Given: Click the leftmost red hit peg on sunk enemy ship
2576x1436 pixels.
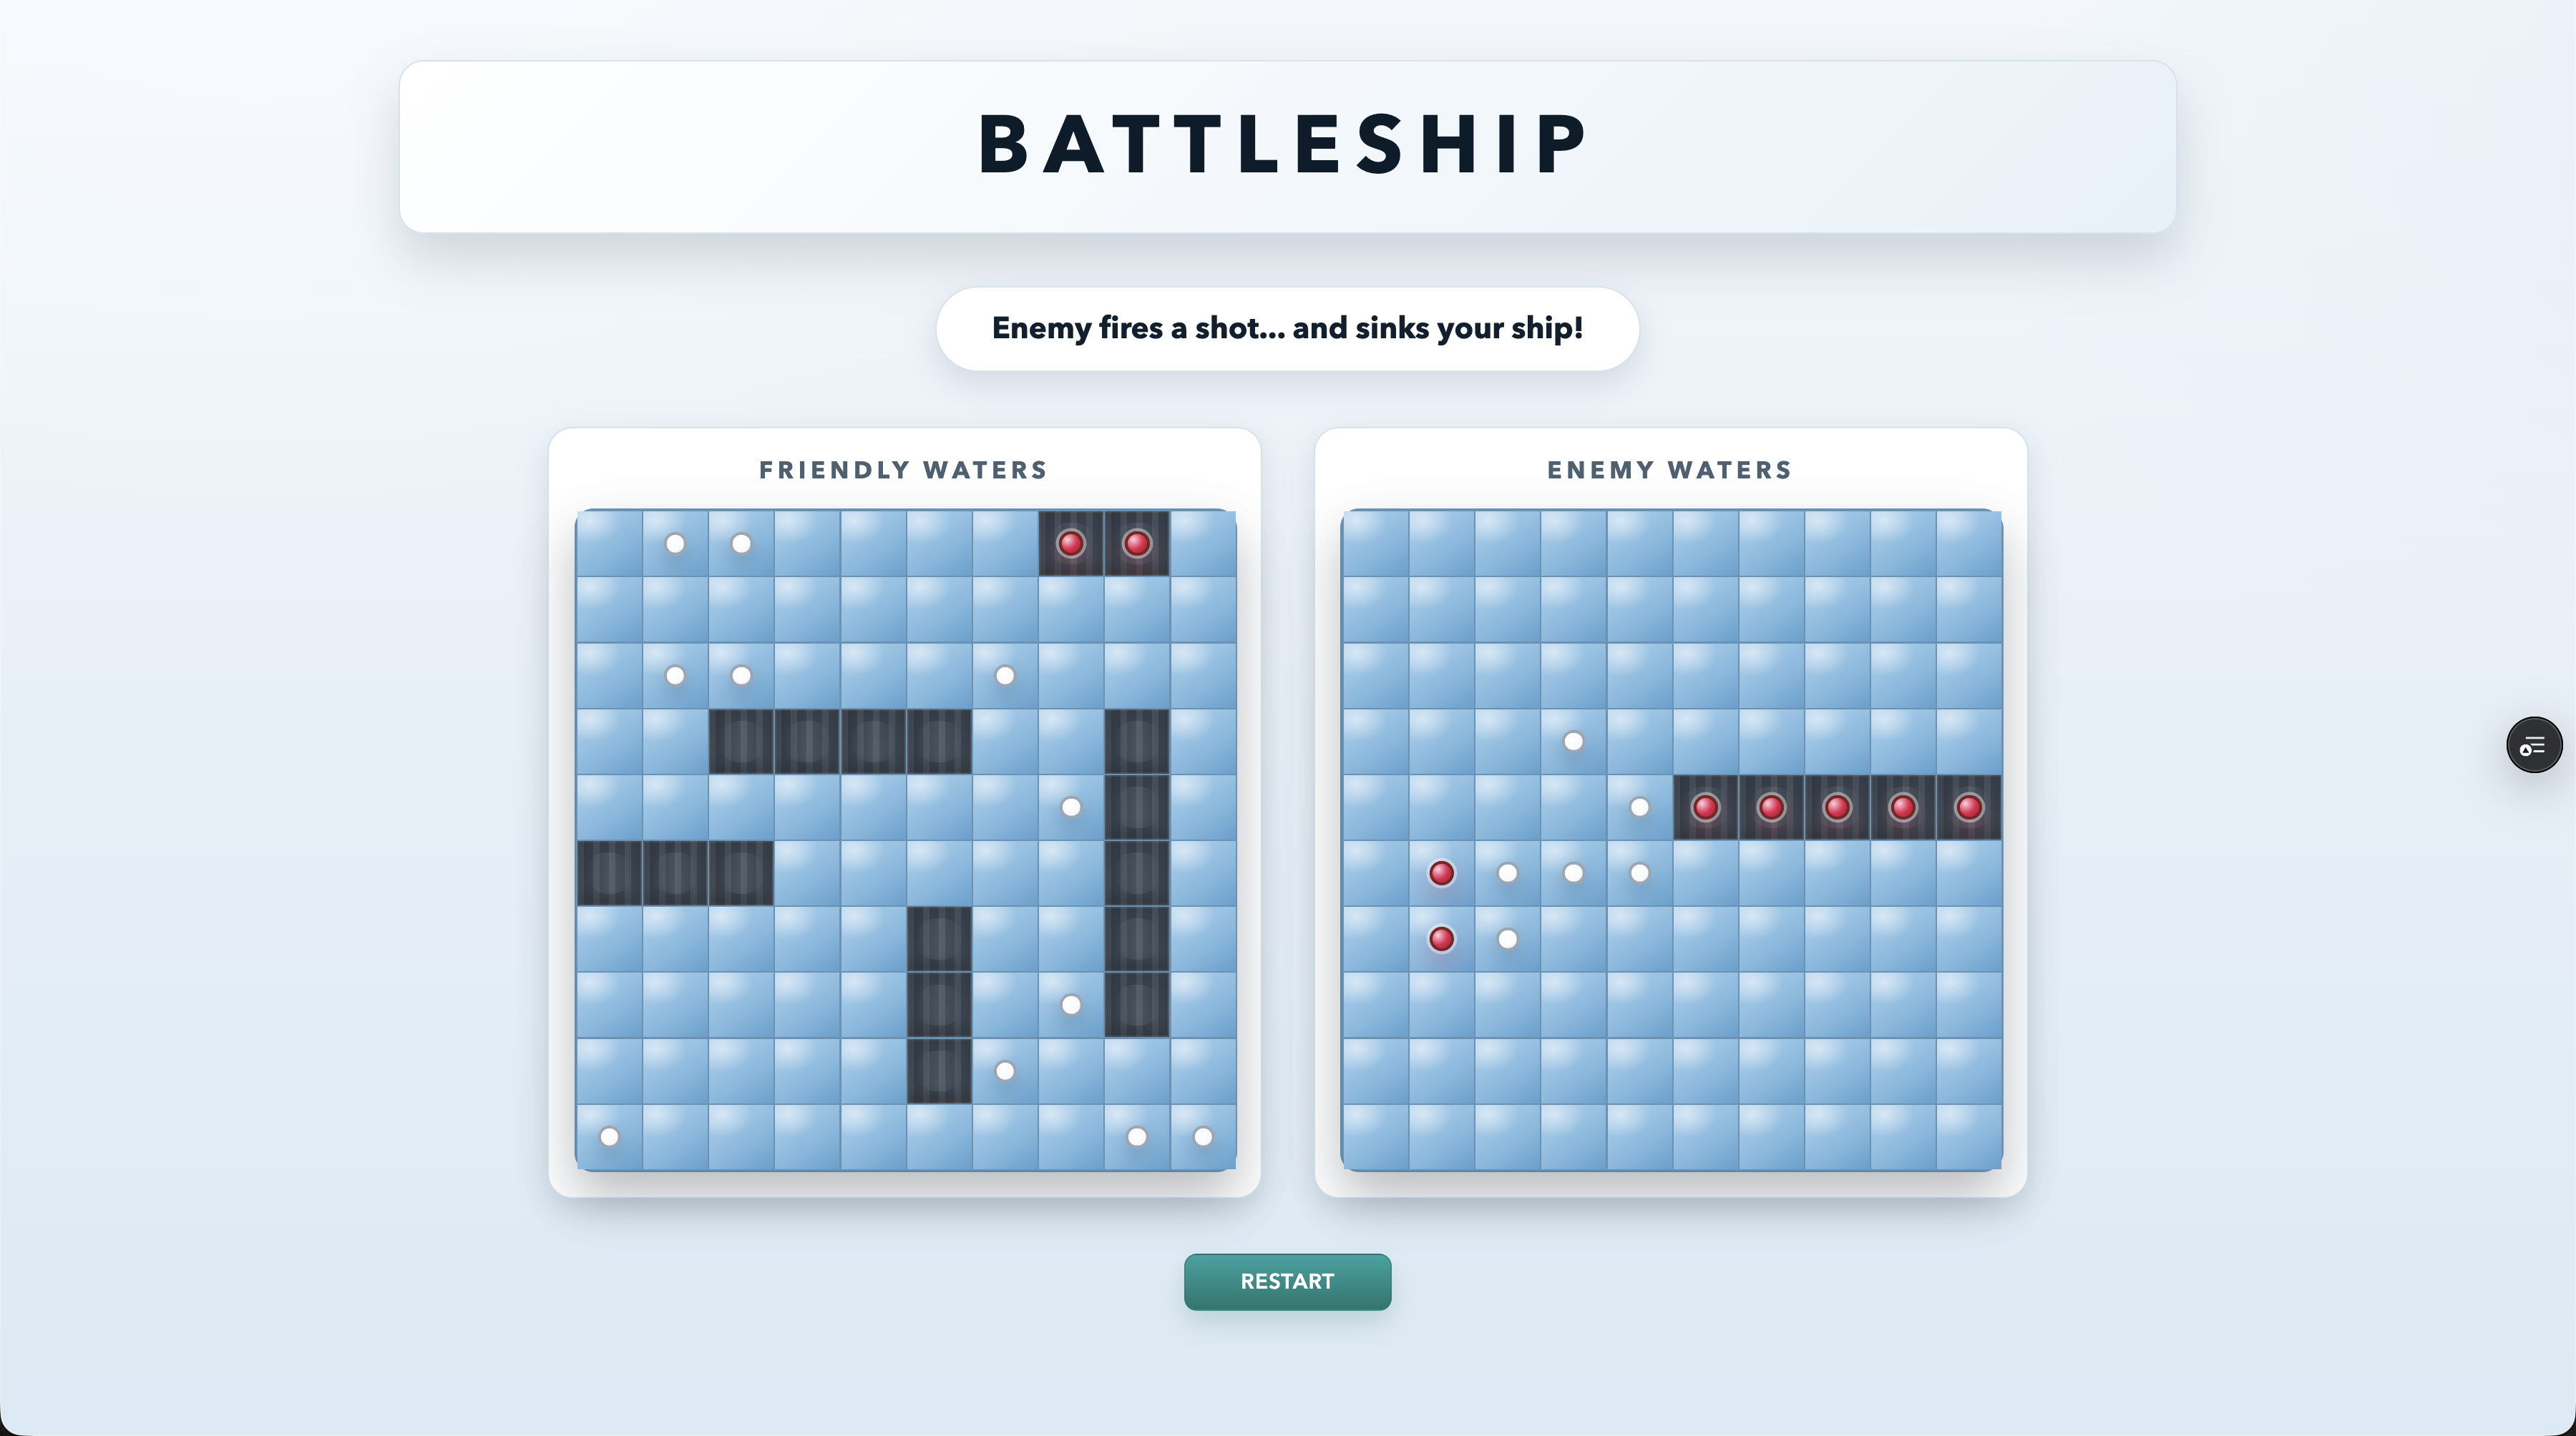Looking at the screenshot, I should [x=1705, y=807].
